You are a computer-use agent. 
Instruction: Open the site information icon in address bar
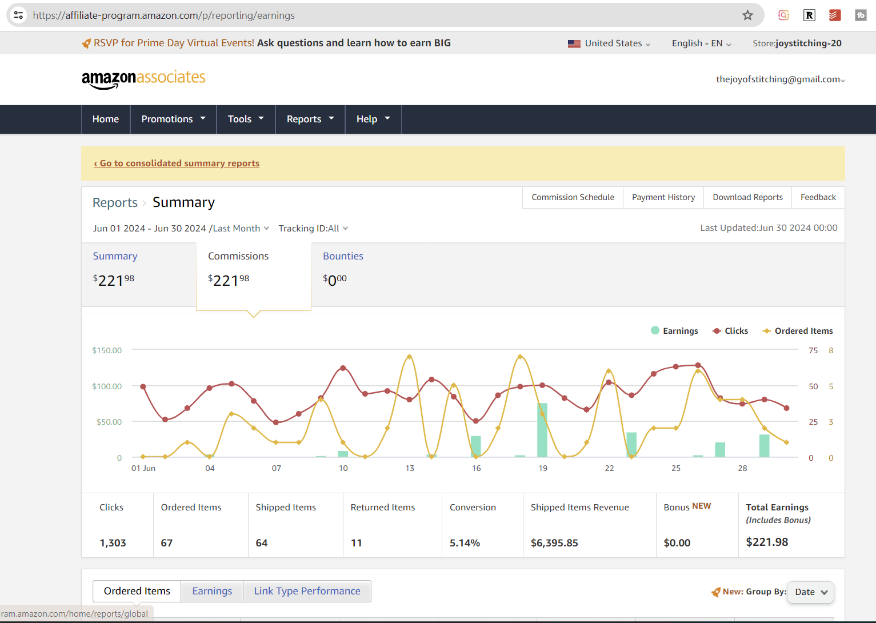[x=19, y=15]
